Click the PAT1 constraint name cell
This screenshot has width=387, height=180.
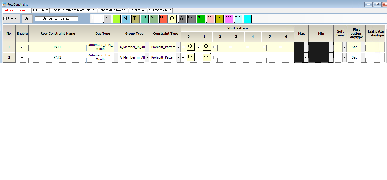pos(58,47)
